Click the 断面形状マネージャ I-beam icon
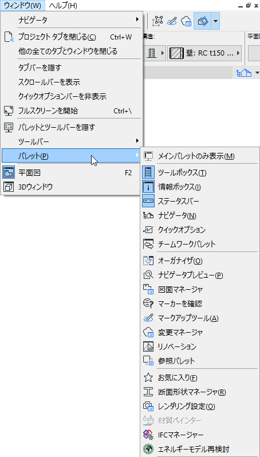The height and width of the screenshot is (457, 260). [148, 392]
